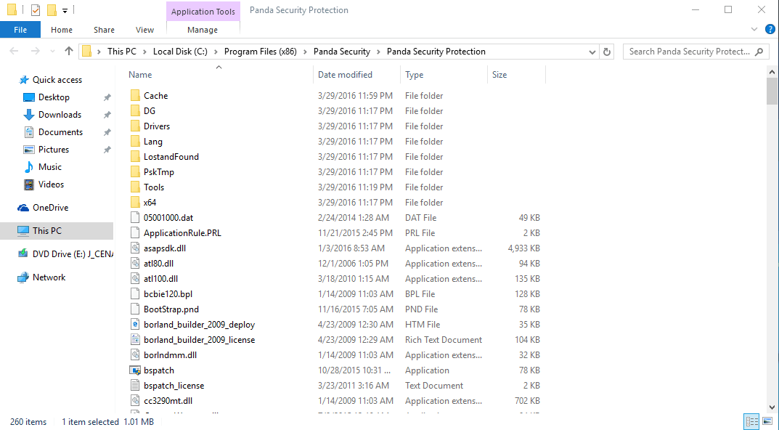Select Documents in navigation pane
779x430 pixels.
pyautogui.click(x=60, y=132)
